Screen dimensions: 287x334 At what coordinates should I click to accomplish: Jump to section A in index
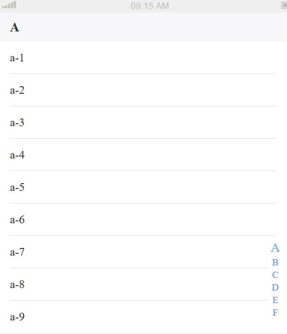[x=275, y=248]
